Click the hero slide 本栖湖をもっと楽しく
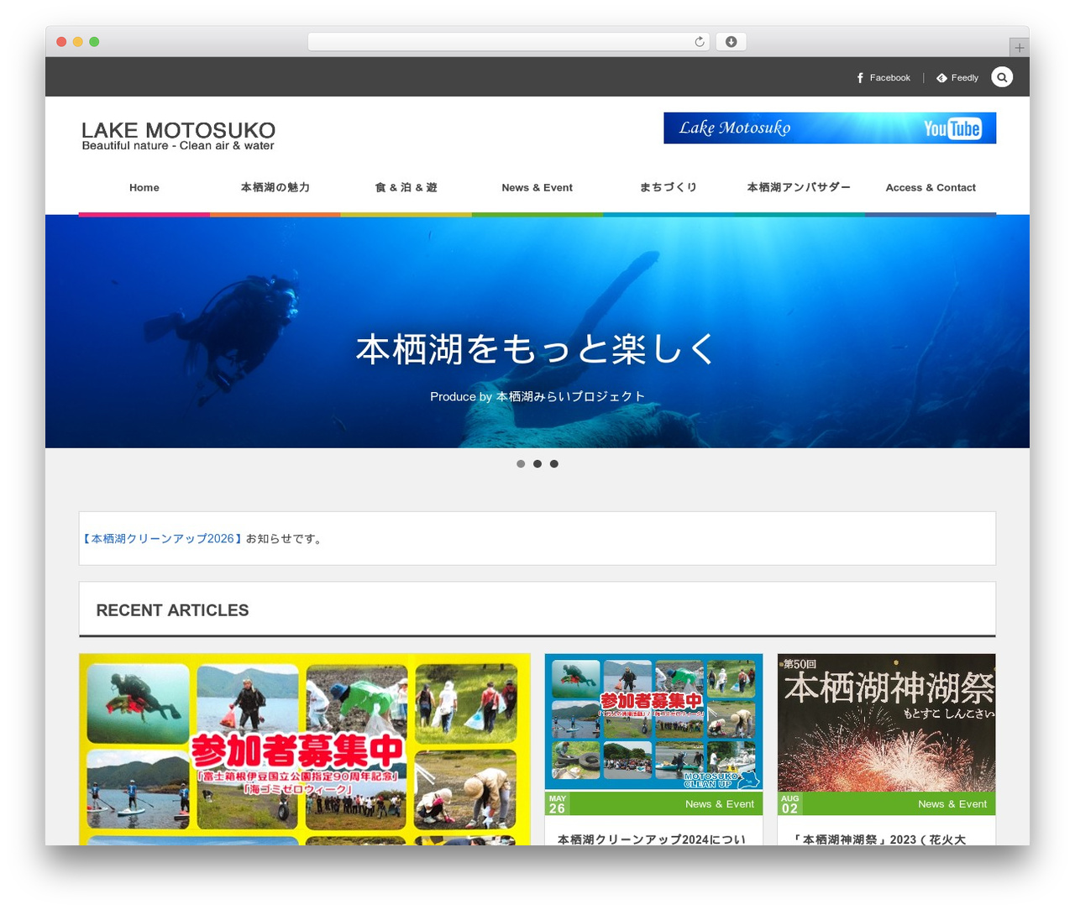Image resolution: width=1075 pixels, height=910 pixels. point(537,349)
